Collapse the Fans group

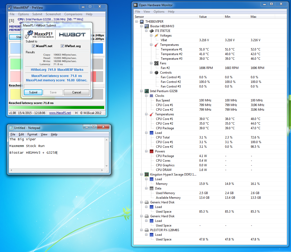click(x=151, y=63)
